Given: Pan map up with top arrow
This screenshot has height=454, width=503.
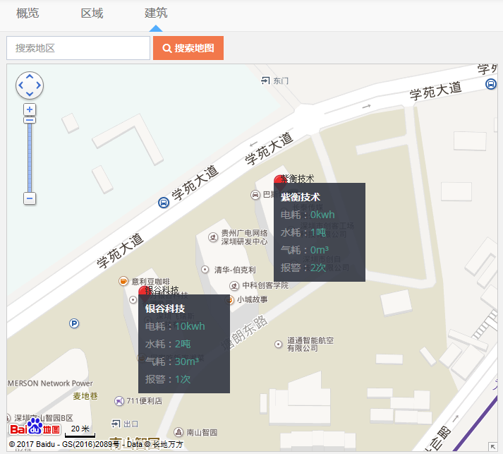Looking at the screenshot, I should pyautogui.click(x=30, y=77).
